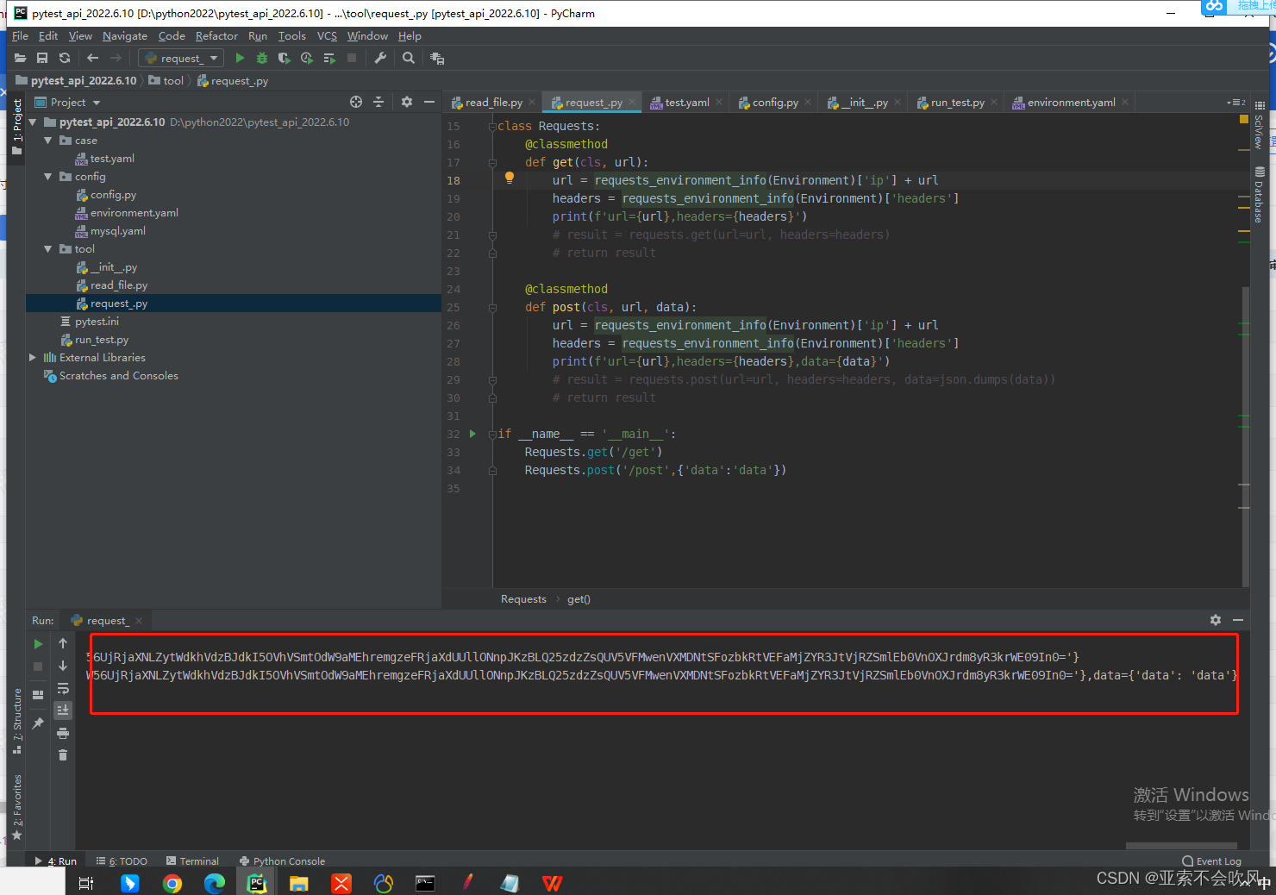Toggle soft-wrap in the Run console
Viewport: 1276px width, 895px height.
pos(63,688)
